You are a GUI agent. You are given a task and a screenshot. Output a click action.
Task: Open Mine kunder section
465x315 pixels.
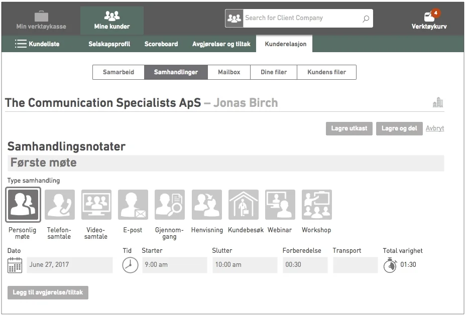[112, 21]
